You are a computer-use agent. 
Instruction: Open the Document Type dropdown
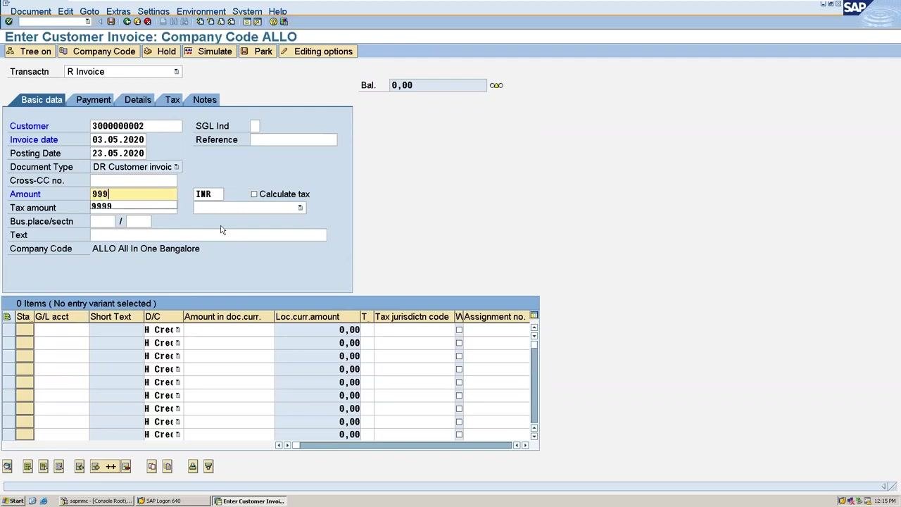[177, 167]
